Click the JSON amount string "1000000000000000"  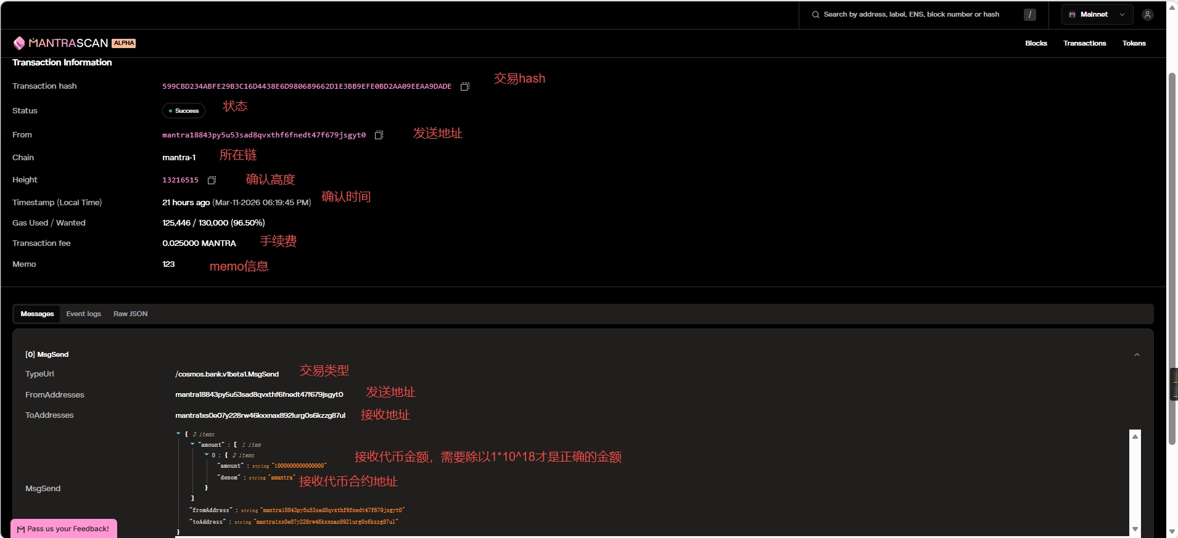299,466
